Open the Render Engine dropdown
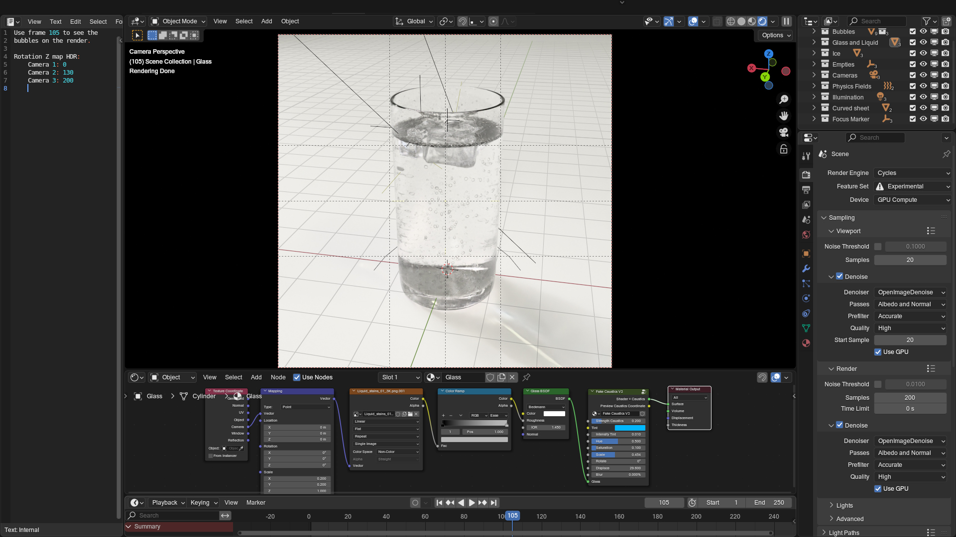The width and height of the screenshot is (956, 537). 913,173
